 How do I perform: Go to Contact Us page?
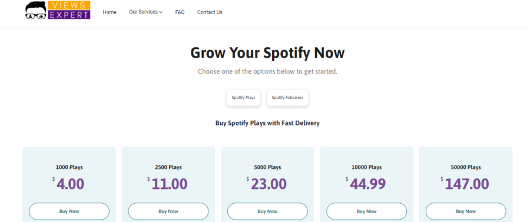(210, 12)
